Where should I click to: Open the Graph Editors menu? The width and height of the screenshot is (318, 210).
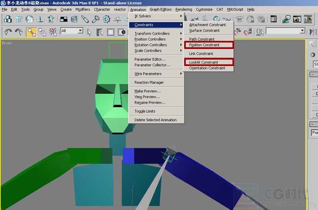pos(160,9)
